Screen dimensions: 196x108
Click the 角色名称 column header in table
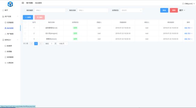[51, 22]
